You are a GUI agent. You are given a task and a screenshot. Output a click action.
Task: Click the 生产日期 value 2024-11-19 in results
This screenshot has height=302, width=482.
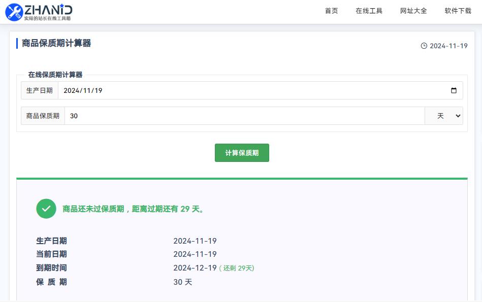195,241
